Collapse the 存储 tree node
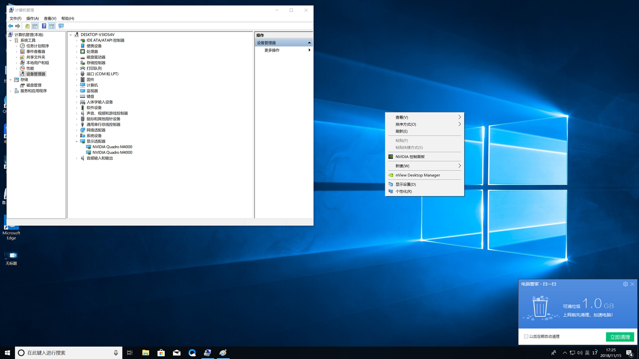639x359 pixels. tap(11, 80)
